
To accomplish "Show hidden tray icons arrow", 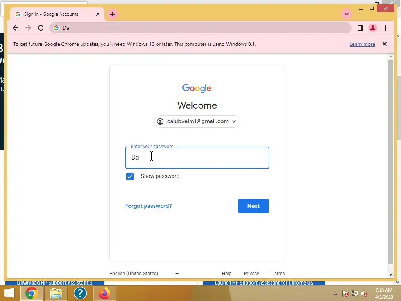I will coord(336,294).
